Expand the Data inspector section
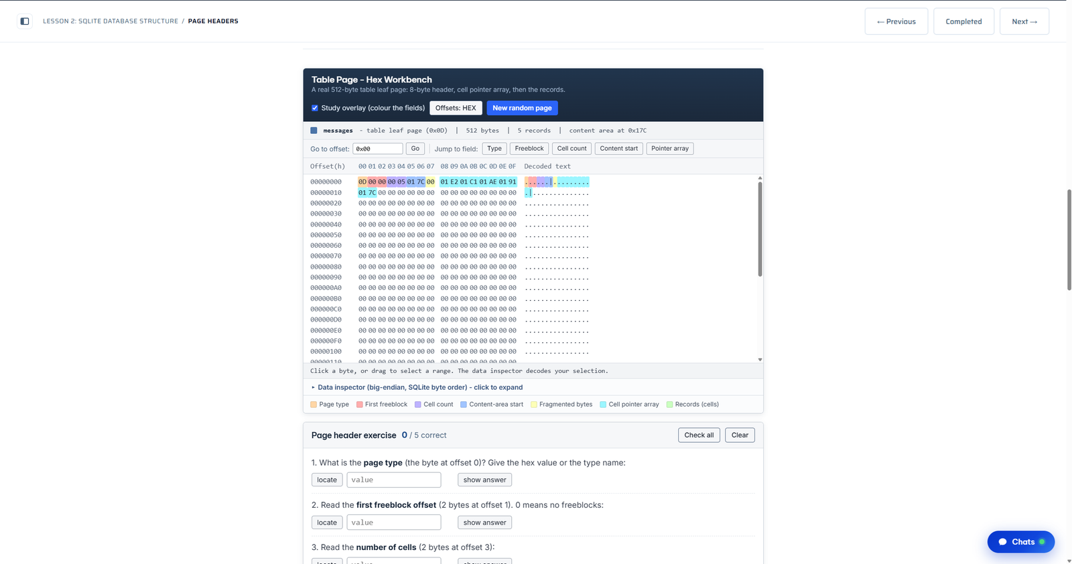The width and height of the screenshot is (1072, 564). click(x=417, y=387)
